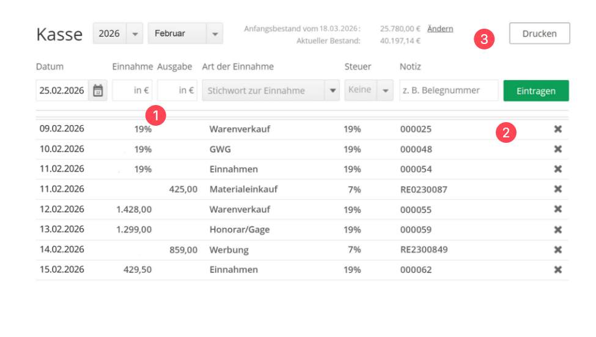Remove the GWG entry dated 10.02.2026
The height and width of the screenshot is (337, 596).
point(557,150)
